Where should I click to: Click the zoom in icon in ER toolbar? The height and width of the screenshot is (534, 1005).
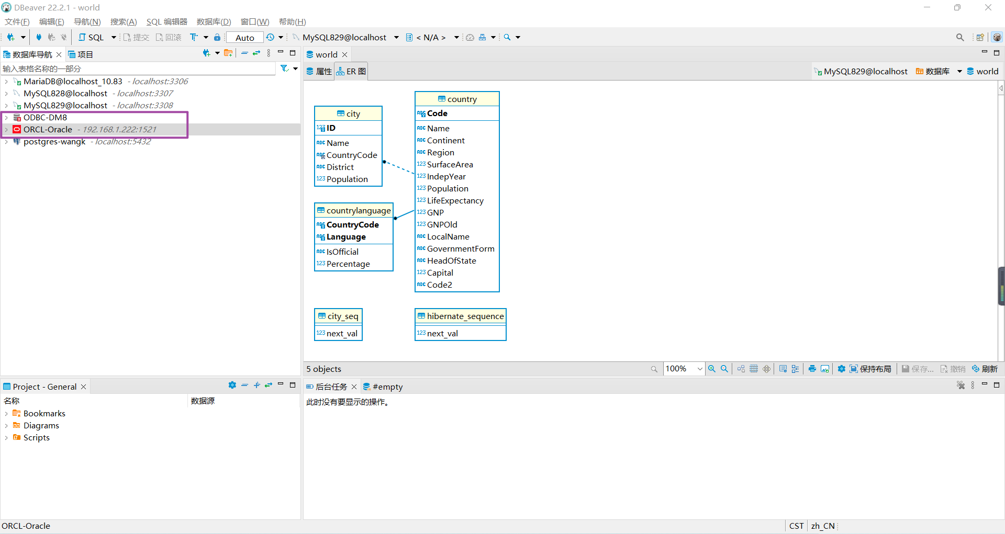712,369
